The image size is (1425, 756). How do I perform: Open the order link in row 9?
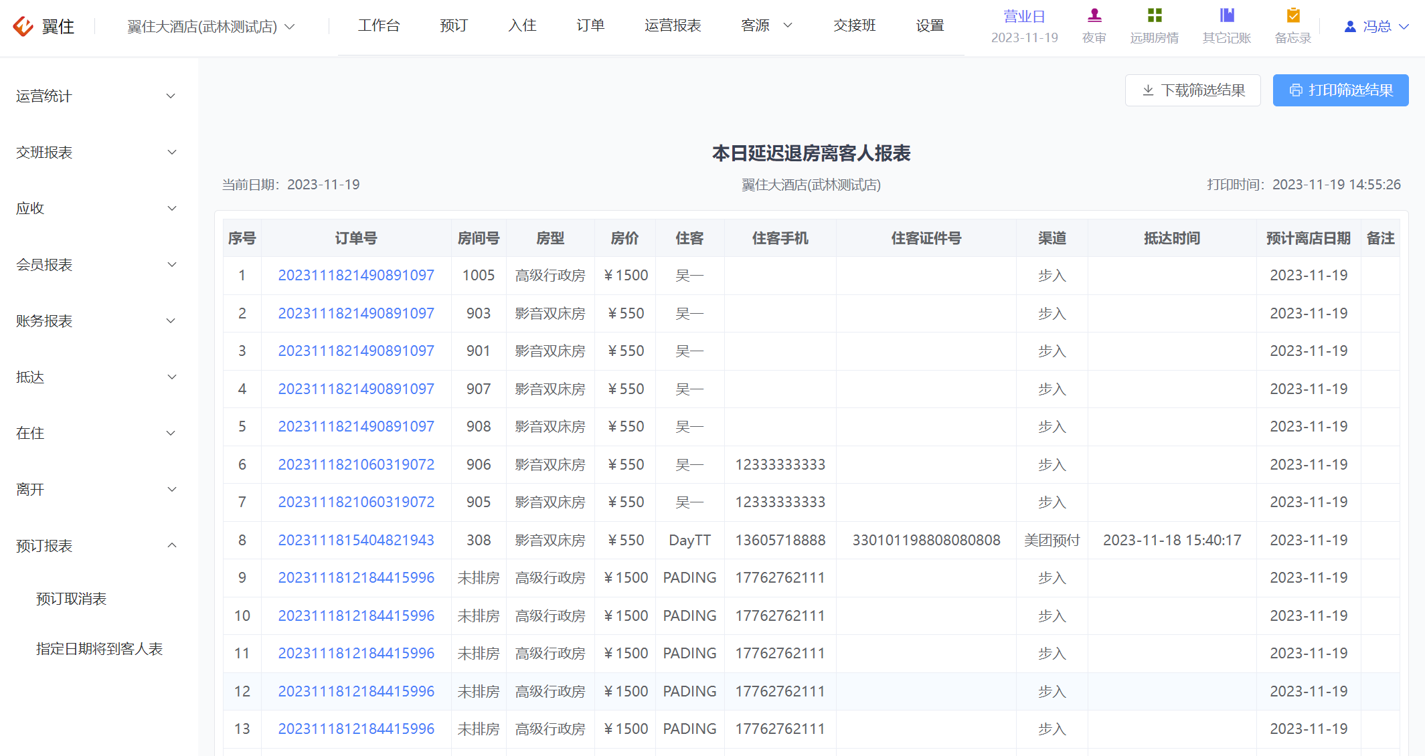point(356,577)
